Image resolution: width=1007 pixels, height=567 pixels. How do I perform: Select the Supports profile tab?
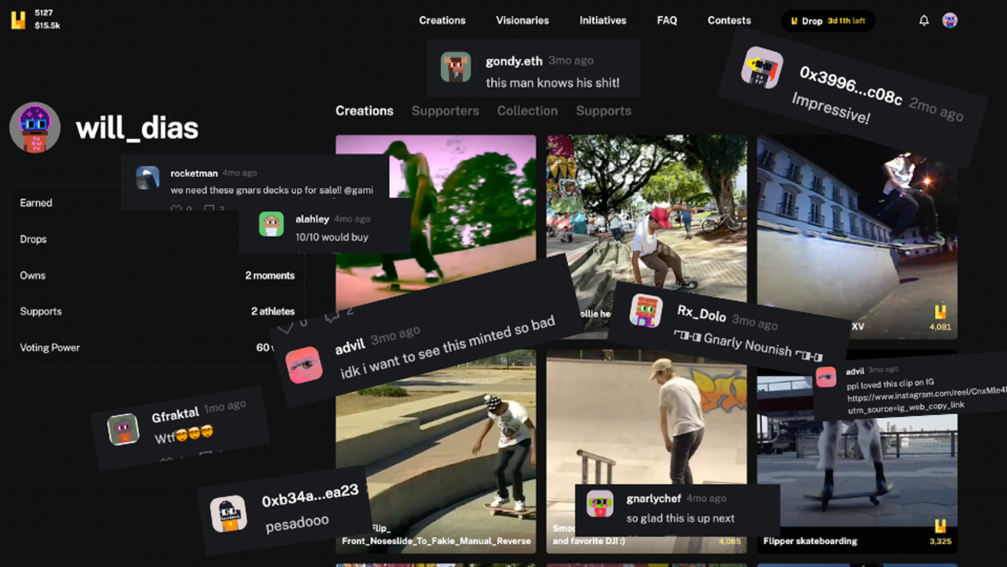[x=603, y=111]
